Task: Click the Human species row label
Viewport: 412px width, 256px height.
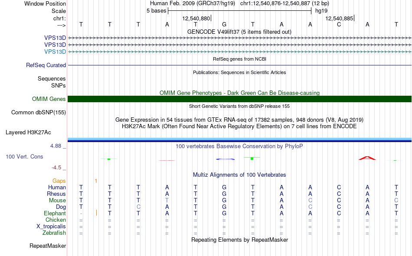Action: pos(57,187)
